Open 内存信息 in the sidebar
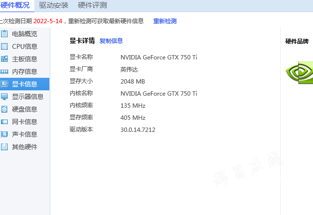 coord(25,72)
